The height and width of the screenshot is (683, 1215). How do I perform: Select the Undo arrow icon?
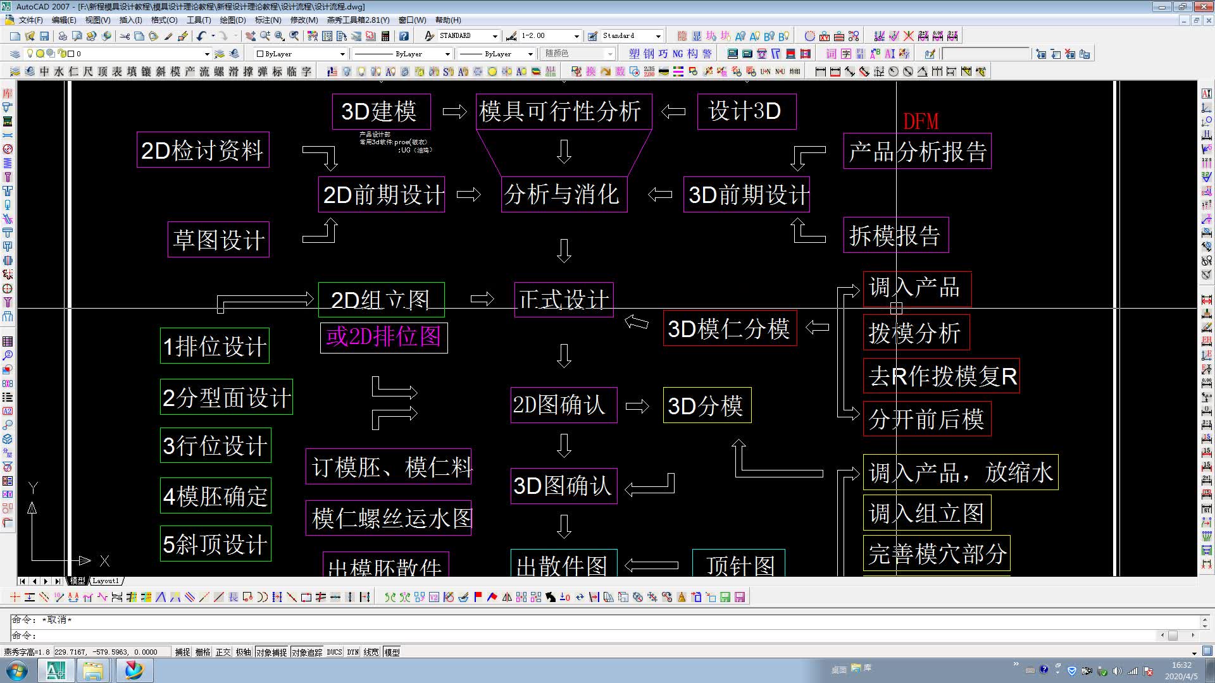[x=201, y=36]
